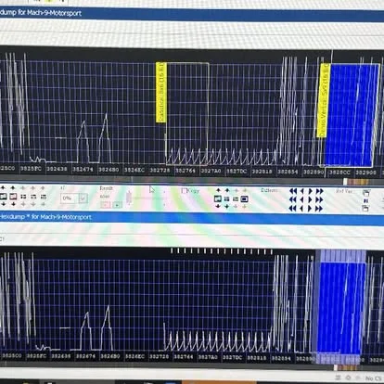Click the monitor icon next to Copy checkbox
Image resolution: width=384 pixels, height=384 pixels.
pyautogui.click(x=218, y=198)
